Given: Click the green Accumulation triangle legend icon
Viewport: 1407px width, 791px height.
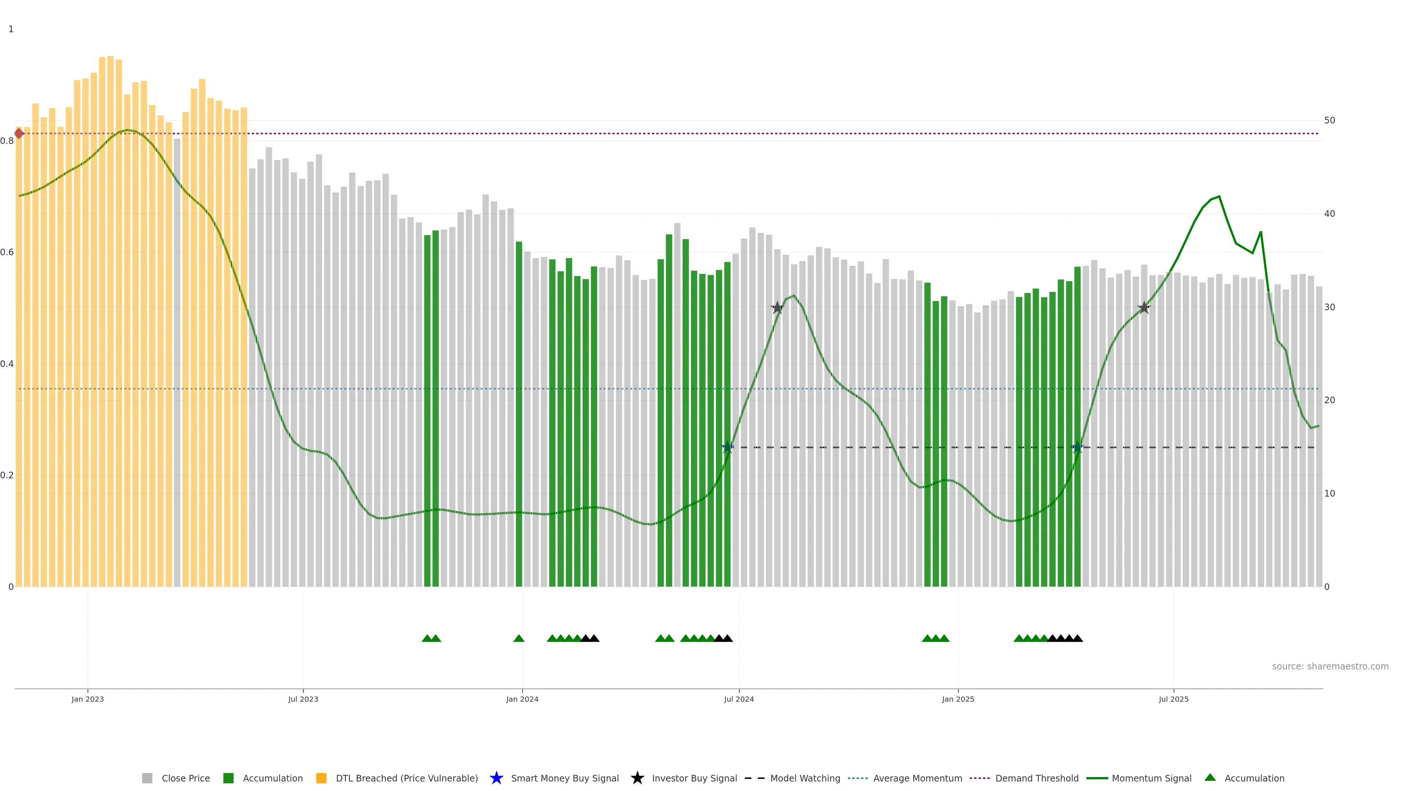Looking at the screenshot, I should tap(1210, 777).
